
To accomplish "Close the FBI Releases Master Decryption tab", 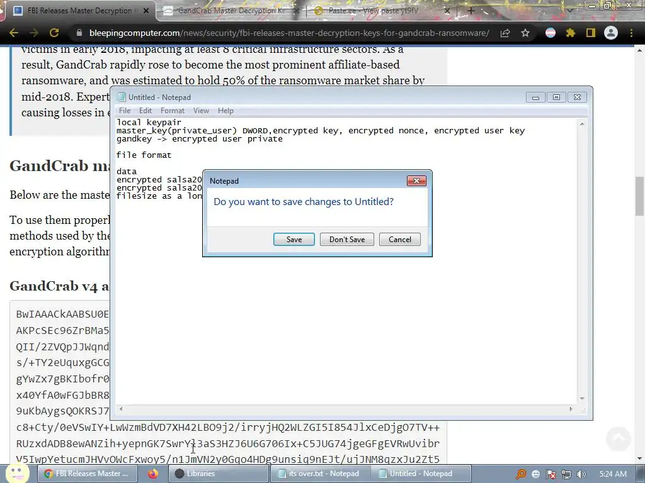I will coord(146,11).
